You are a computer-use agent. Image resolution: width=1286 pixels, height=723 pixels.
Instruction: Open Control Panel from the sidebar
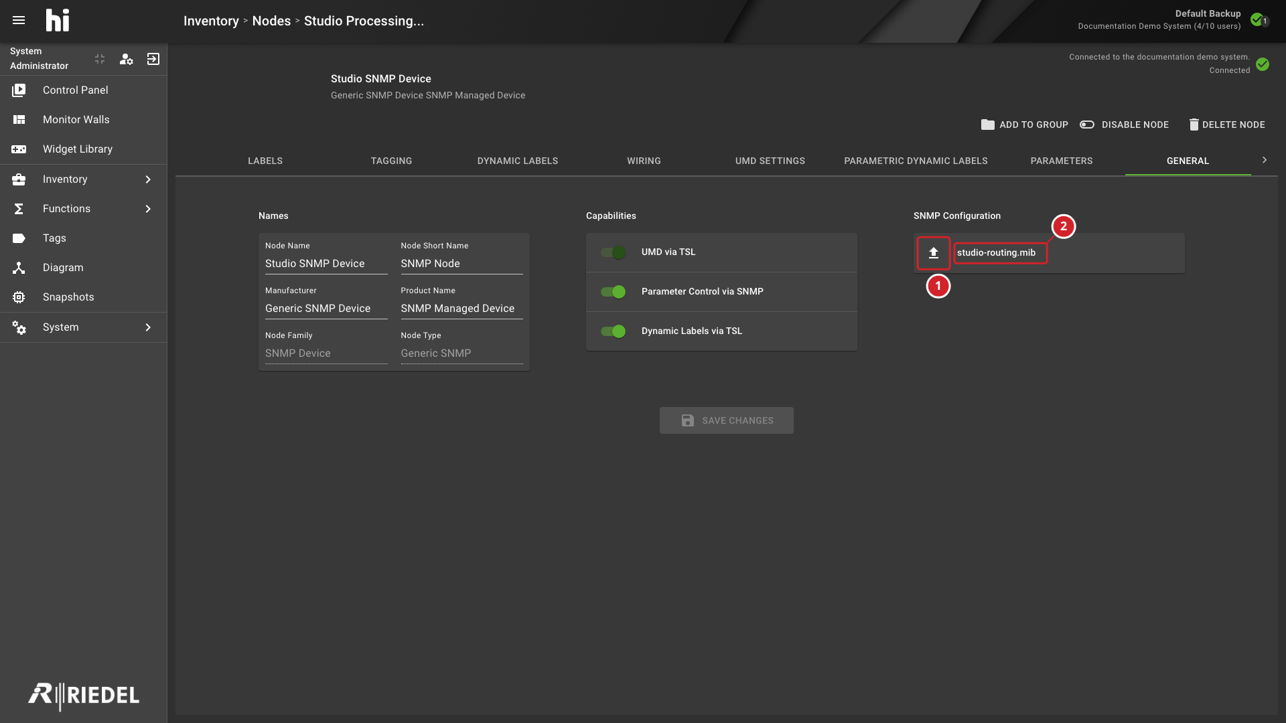coord(84,90)
